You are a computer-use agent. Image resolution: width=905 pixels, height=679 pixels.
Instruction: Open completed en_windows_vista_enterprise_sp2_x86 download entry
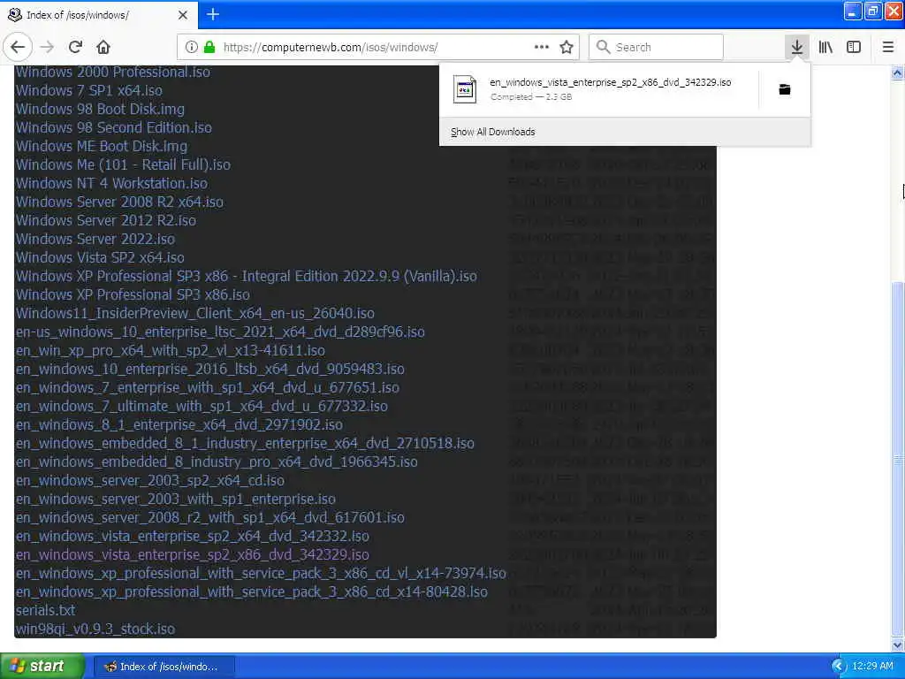(x=598, y=89)
